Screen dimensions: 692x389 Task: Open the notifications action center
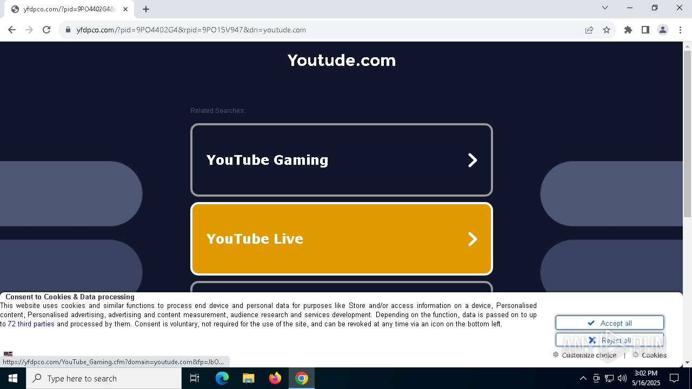point(674,378)
